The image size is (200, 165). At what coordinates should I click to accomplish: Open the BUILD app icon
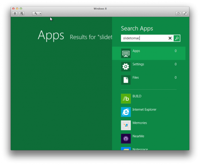[x=126, y=99]
